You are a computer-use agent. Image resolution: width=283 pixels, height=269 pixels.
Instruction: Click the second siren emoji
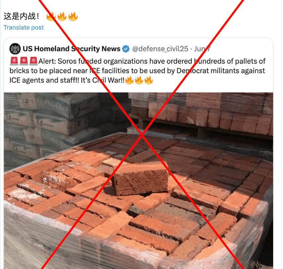pos(24,61)
